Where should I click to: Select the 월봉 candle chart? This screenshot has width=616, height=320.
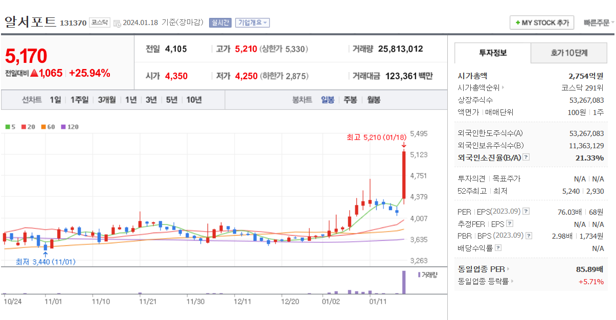click(x=374, y=100)
